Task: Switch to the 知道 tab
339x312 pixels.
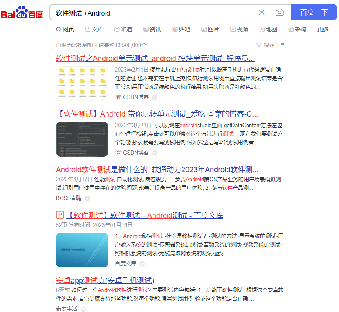Action: pos(123,29)
